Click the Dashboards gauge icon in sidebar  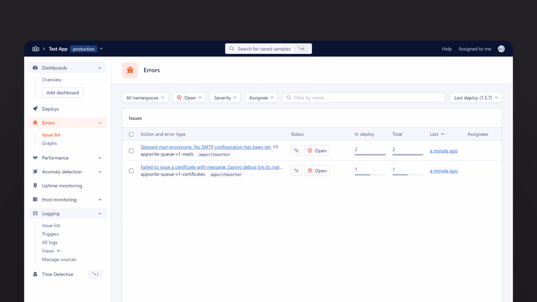(x=35, y=68)
